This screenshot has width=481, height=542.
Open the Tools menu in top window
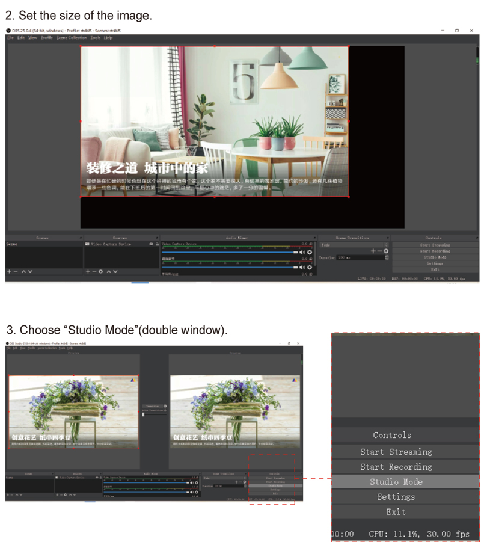[96, 38]
